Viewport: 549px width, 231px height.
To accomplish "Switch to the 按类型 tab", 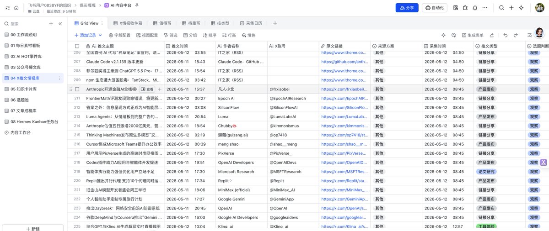I will pos(220,23).
